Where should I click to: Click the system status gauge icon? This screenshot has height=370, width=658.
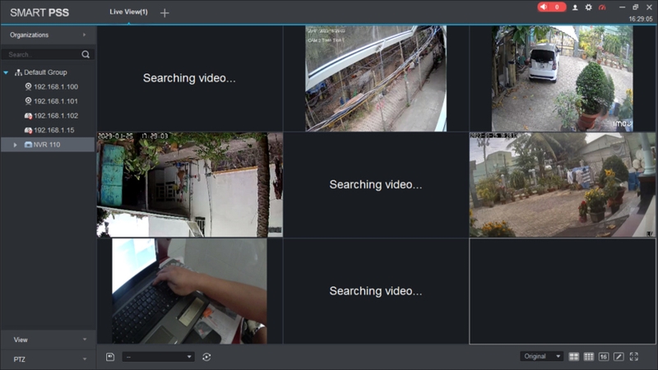tap(602, 7)
